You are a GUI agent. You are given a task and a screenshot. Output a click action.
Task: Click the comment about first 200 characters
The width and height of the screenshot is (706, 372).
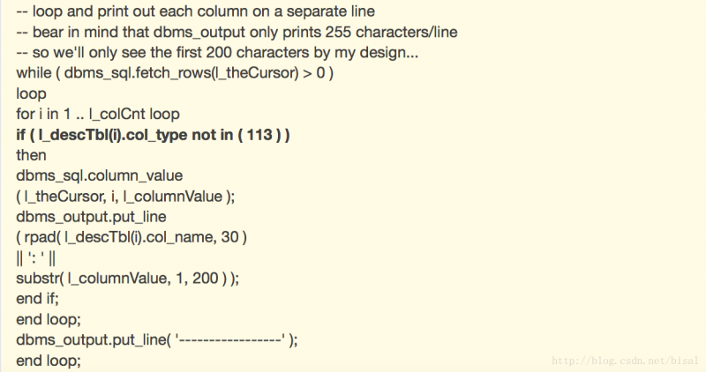217,53
